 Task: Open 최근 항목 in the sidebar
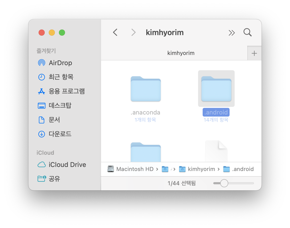55,77
